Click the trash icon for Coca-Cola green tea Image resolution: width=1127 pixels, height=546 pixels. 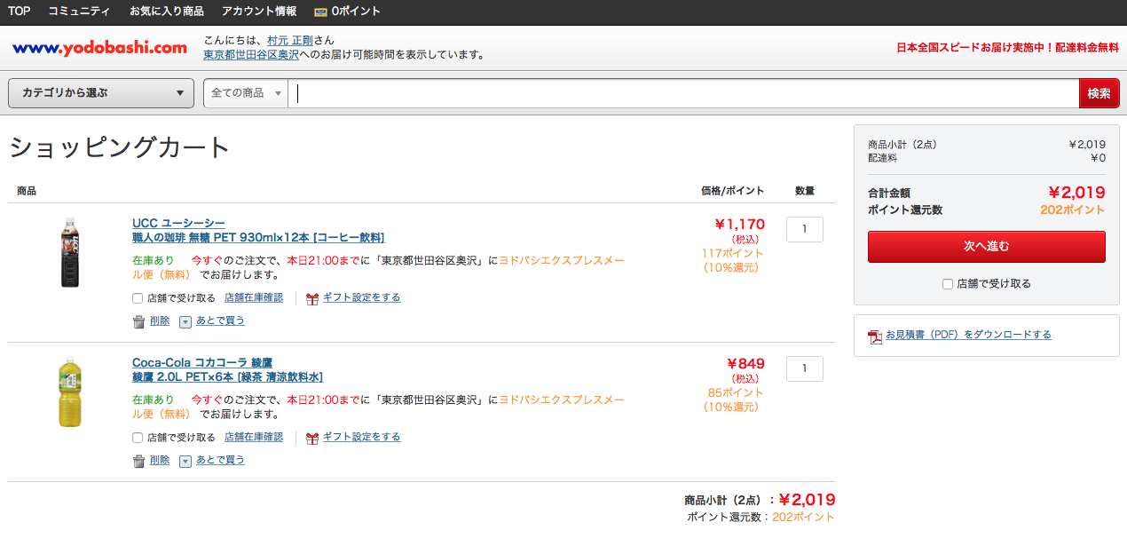138,461
